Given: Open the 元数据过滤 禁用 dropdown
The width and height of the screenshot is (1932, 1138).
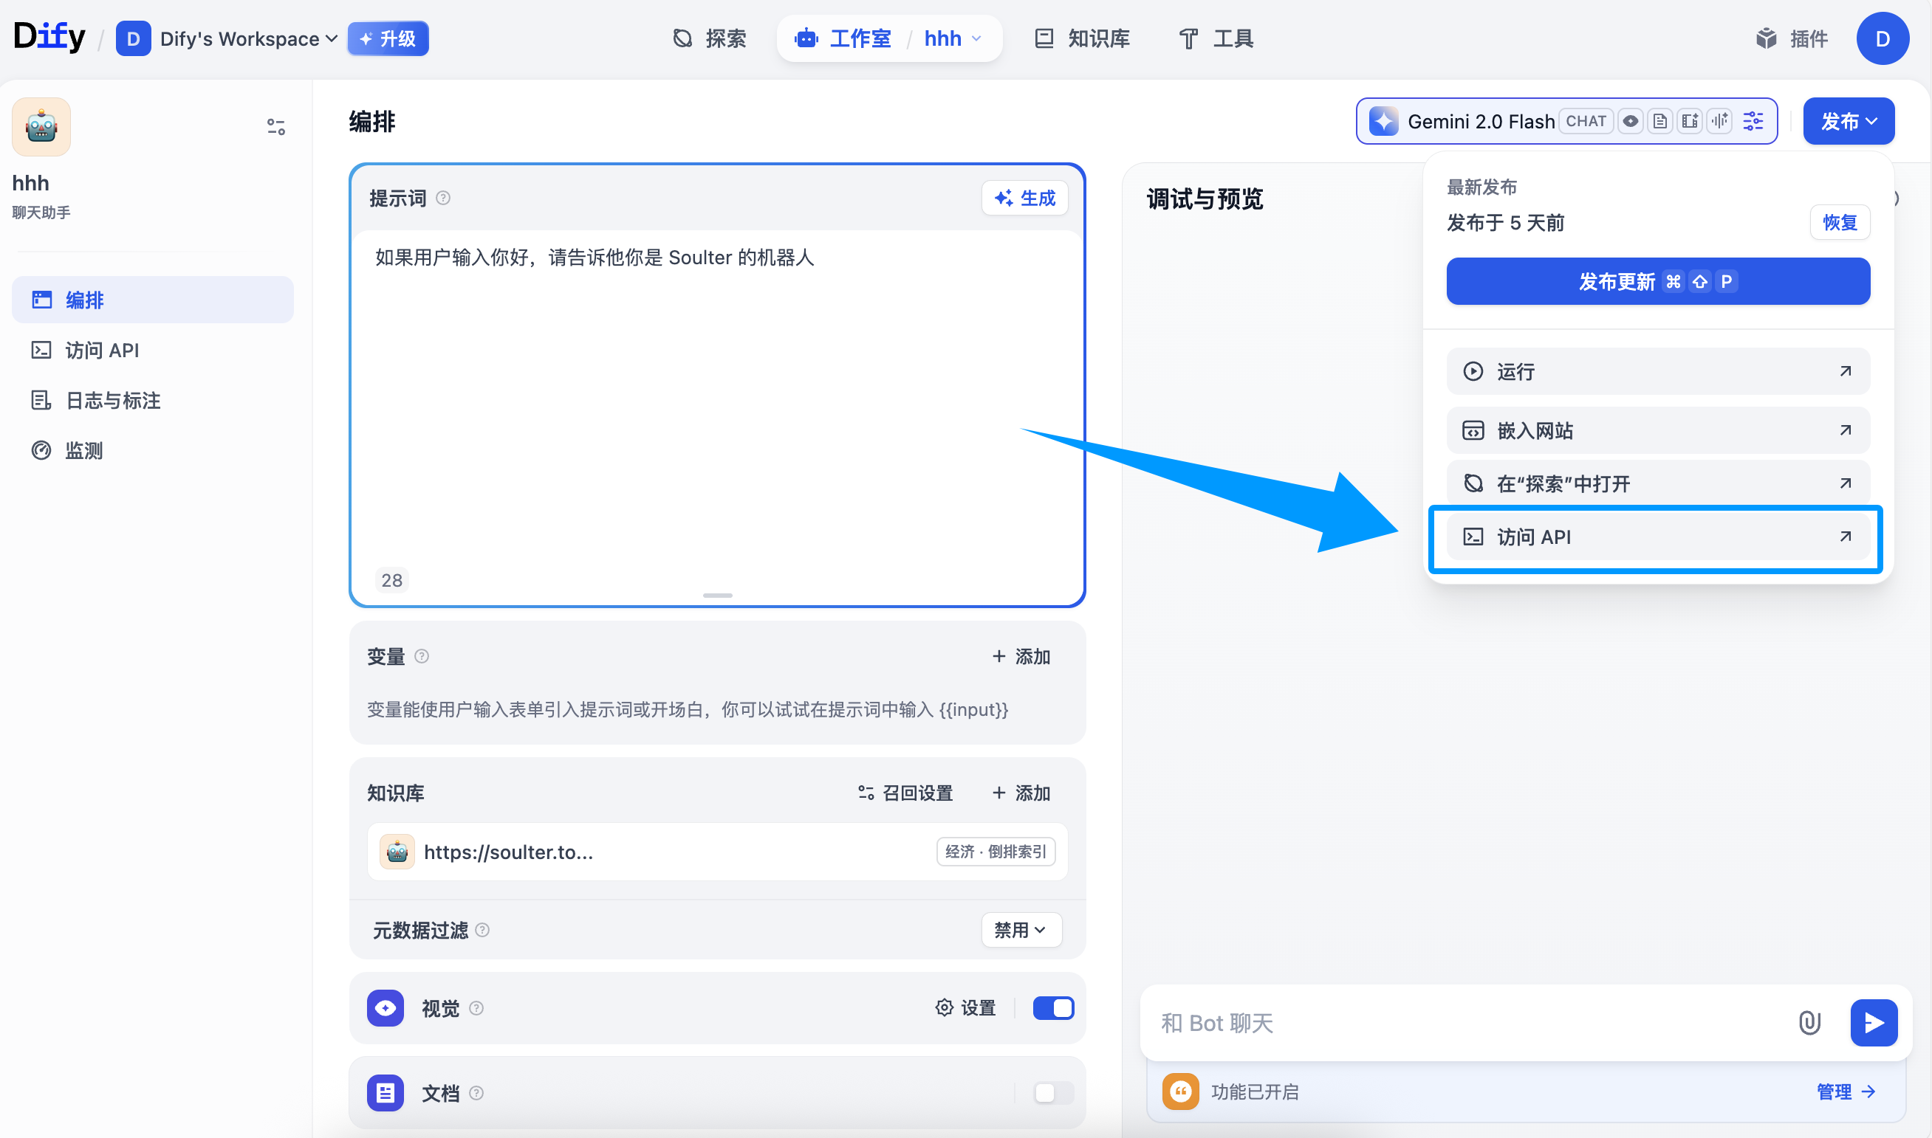Looking at the screenshot, I should [1021, 930].
